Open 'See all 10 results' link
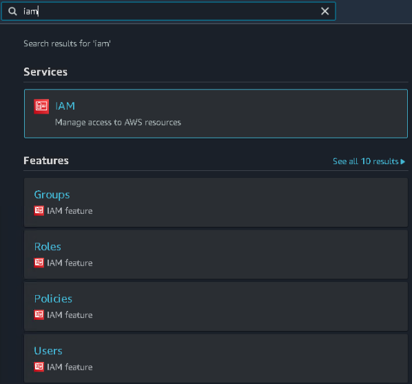The height and width of the screenshot is (384, 412). pyautogui.click(x=365, y=161)
